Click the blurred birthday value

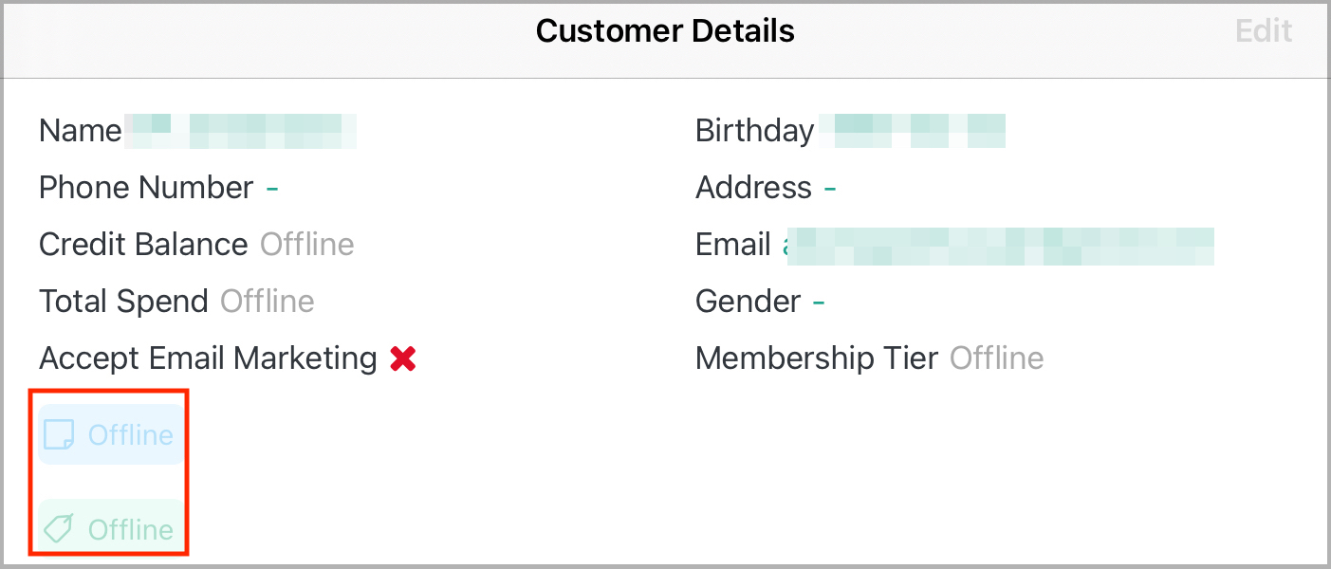913,131
